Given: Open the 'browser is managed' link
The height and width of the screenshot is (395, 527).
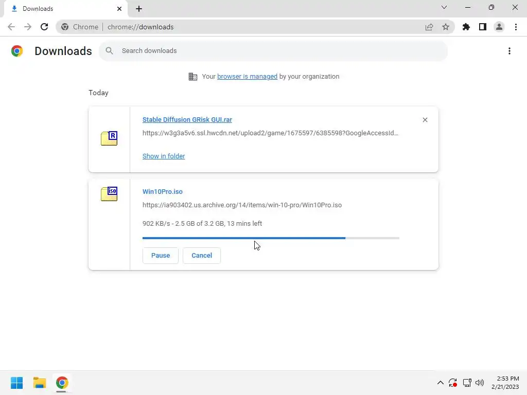Looking at the screenshot, I should pyautogui.click(x=248, y=77).
